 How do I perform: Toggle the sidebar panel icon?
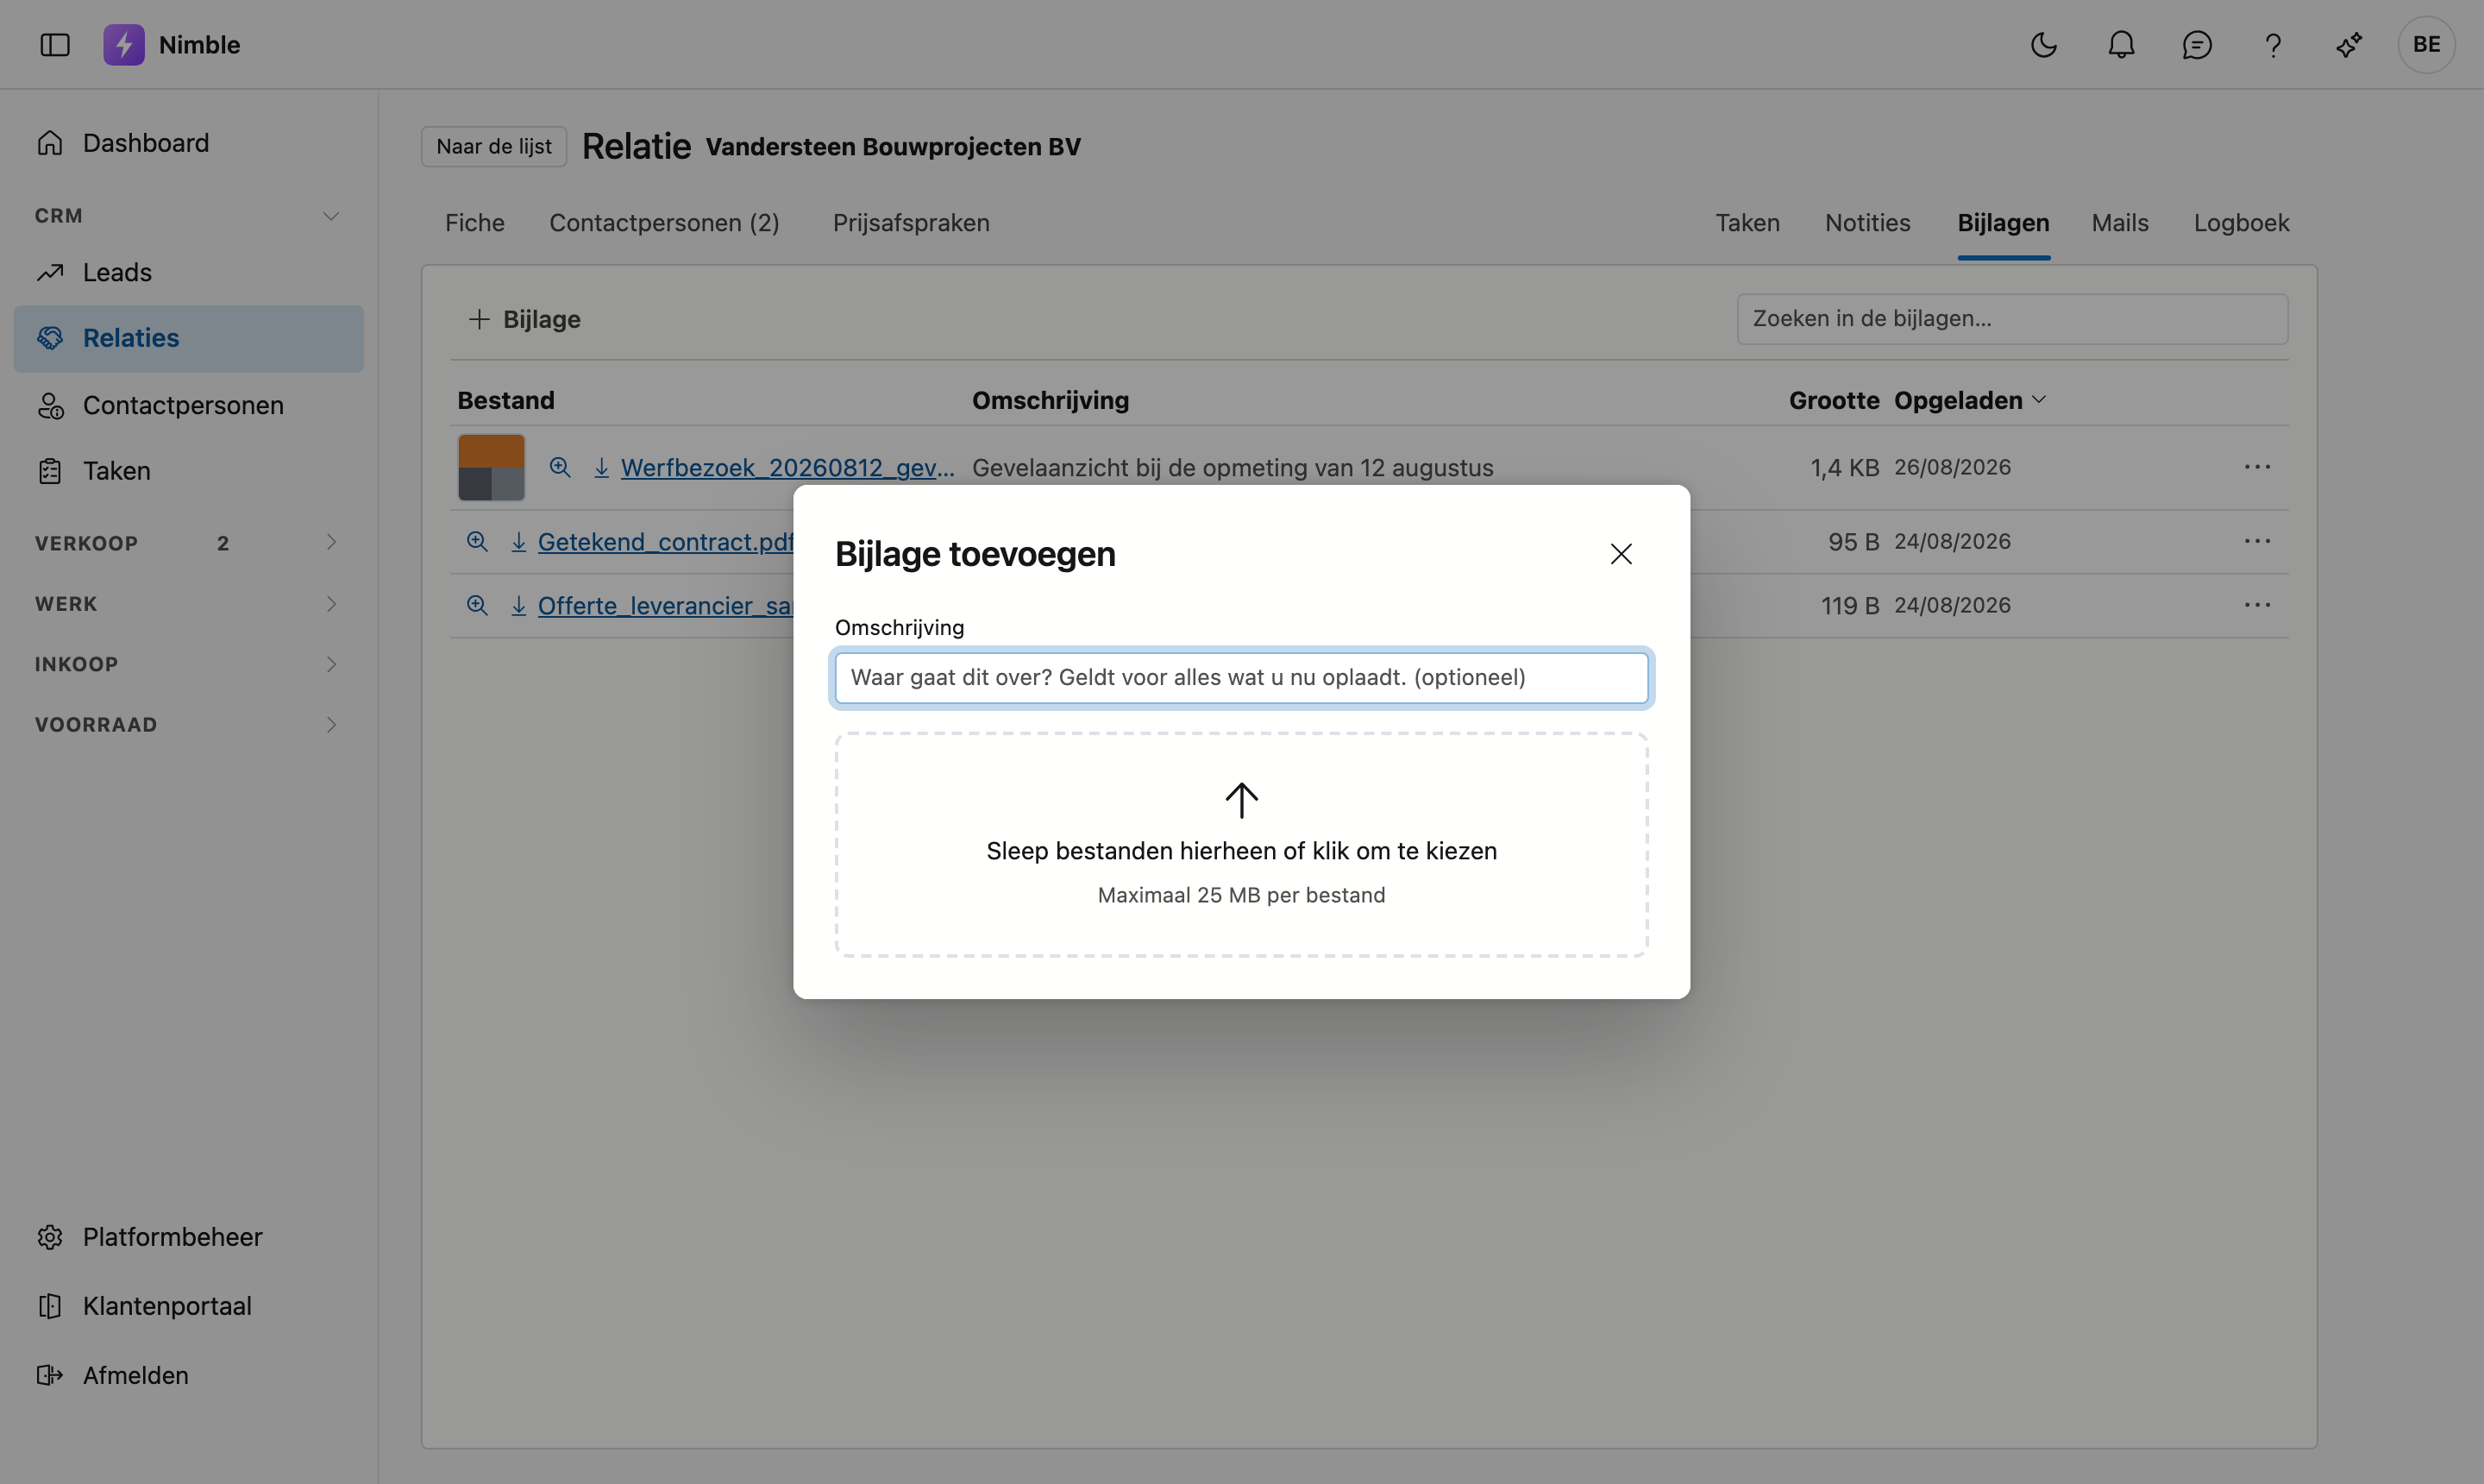coord(55,45)
